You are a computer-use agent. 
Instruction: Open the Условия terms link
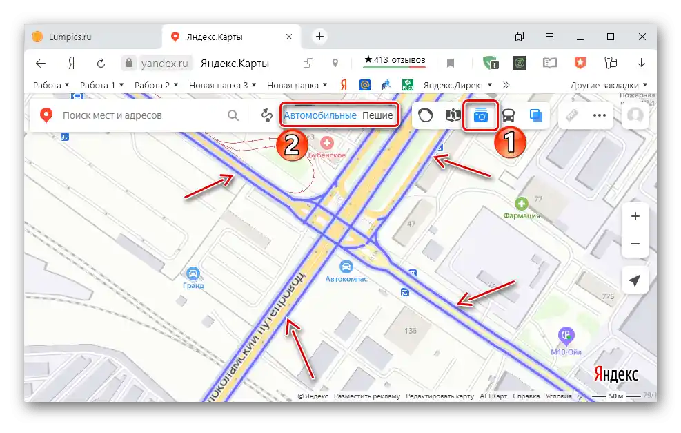tap(558, 396)
